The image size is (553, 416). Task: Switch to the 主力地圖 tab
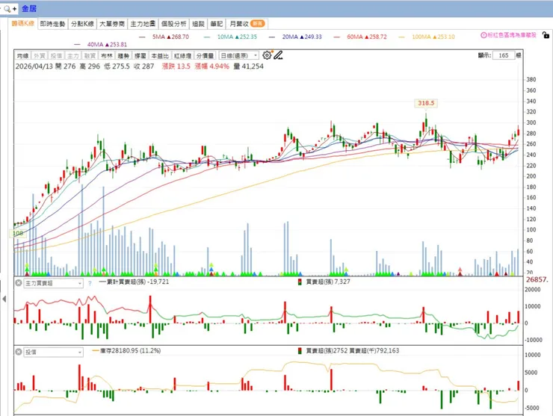coord(143,24)
